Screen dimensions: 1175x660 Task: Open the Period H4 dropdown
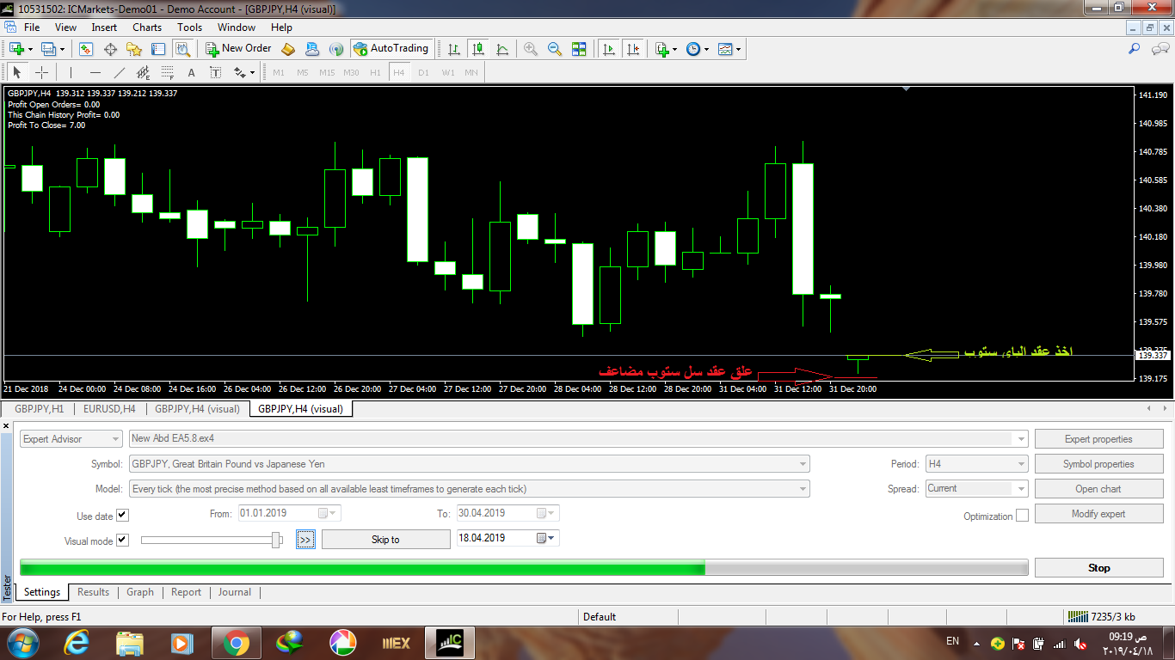click(1021, 464)
